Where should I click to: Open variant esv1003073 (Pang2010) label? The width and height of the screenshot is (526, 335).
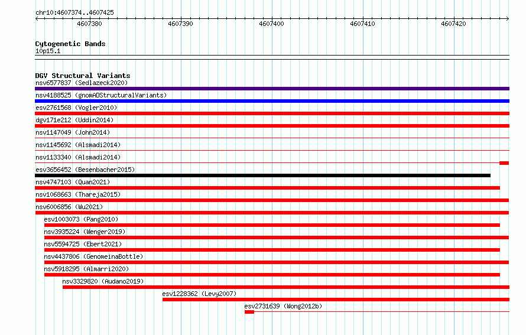pos(81,219)
